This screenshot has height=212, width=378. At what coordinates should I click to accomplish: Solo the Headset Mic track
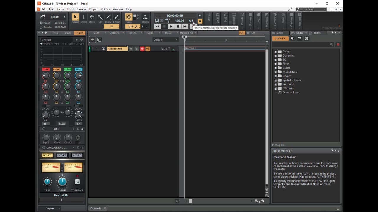(x=136, y=49)
